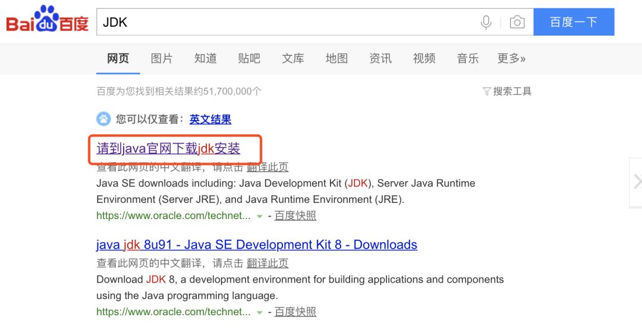This screenshot has height=333, width=642.
Task: Switch to the 视频 tab
Action: pos(424,59)
